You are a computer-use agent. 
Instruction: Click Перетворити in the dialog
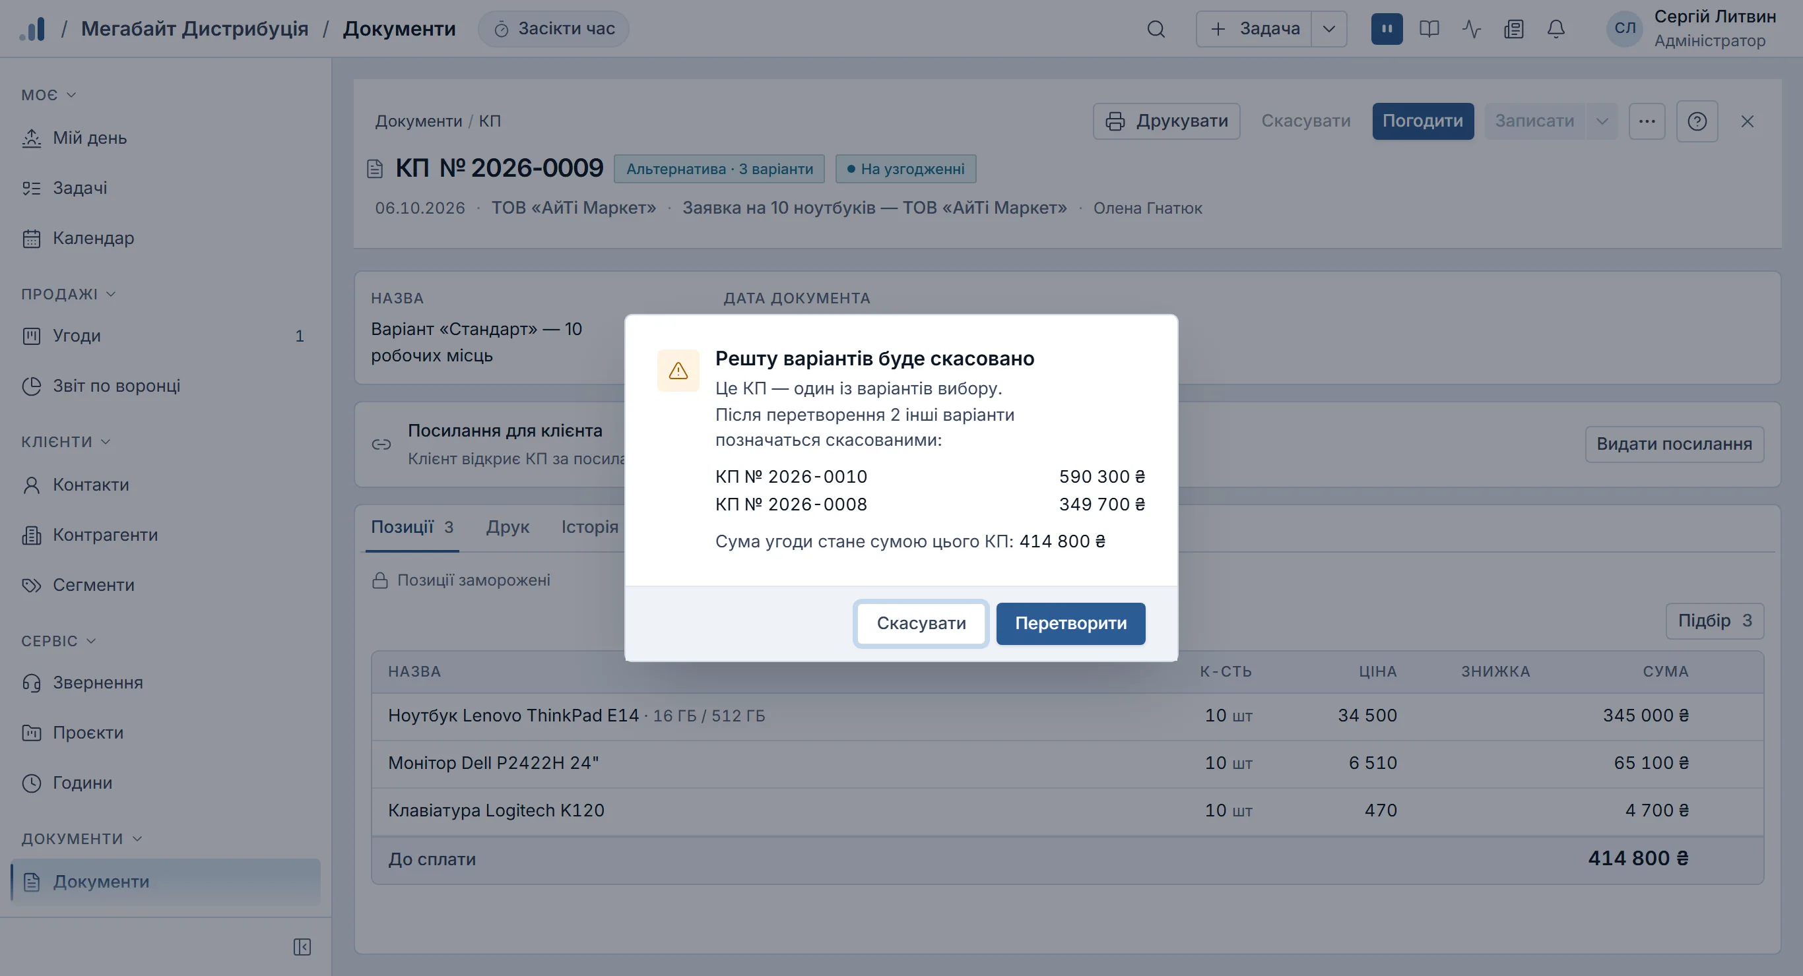(1070, 623)
